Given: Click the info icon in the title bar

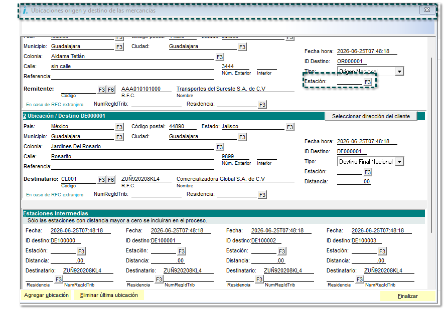Looking at the screenshot, I should coord(25,11).
